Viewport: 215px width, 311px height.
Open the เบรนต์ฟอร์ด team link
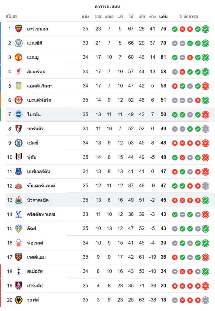pyautogui.click(x=39, y=100)
